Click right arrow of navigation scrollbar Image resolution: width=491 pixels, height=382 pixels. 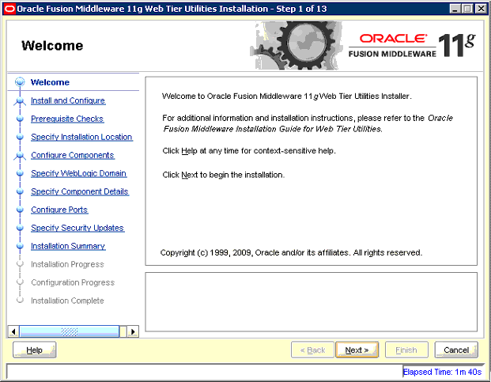tap(133, 331)
